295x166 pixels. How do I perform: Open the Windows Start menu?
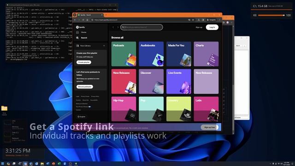[x=3, y=164]
